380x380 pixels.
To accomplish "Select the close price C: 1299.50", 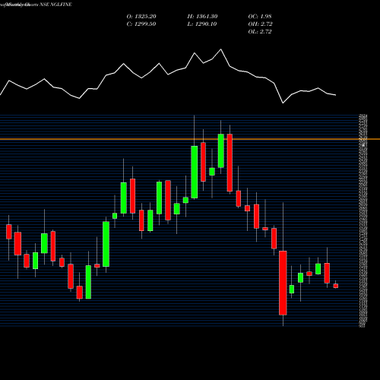I will point(141,24).
